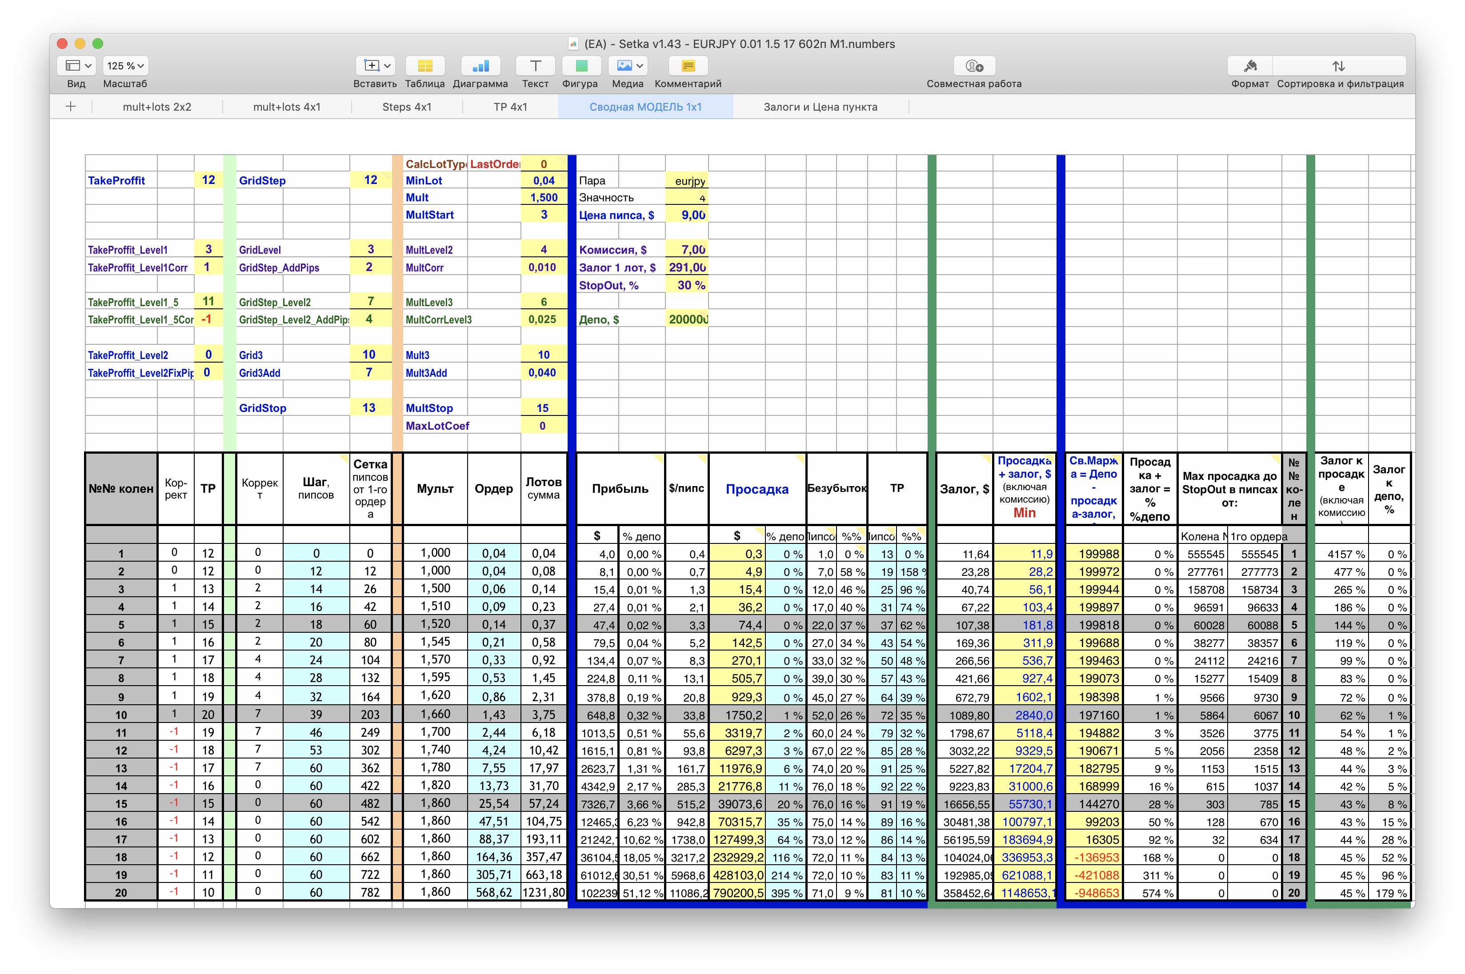Select the Цена пипса value 9,00

[x=687, y=215]
